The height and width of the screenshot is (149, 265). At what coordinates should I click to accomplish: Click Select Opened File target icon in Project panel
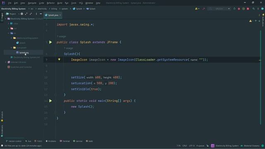point(22,14)
